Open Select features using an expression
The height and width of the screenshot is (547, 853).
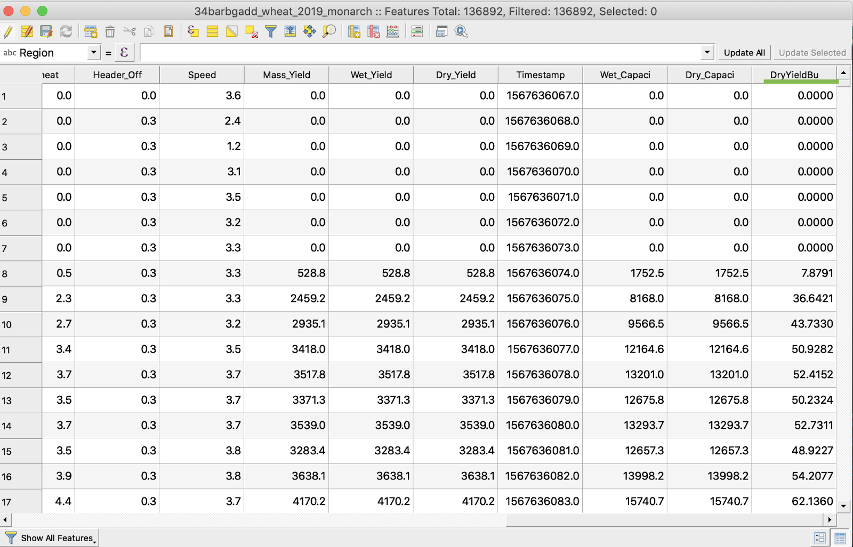(x=193, y=31)
